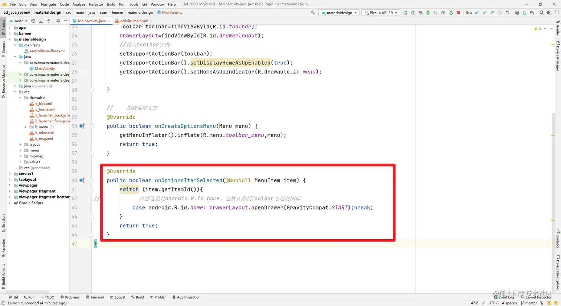Hide the Project panel with minus icon
The height and width of the screenshot is (306, 561).
(x=65, y=21)
